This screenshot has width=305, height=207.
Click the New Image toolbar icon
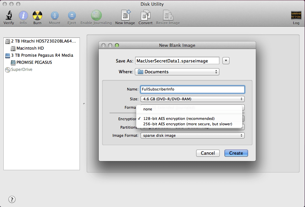(x=125, y=15)
